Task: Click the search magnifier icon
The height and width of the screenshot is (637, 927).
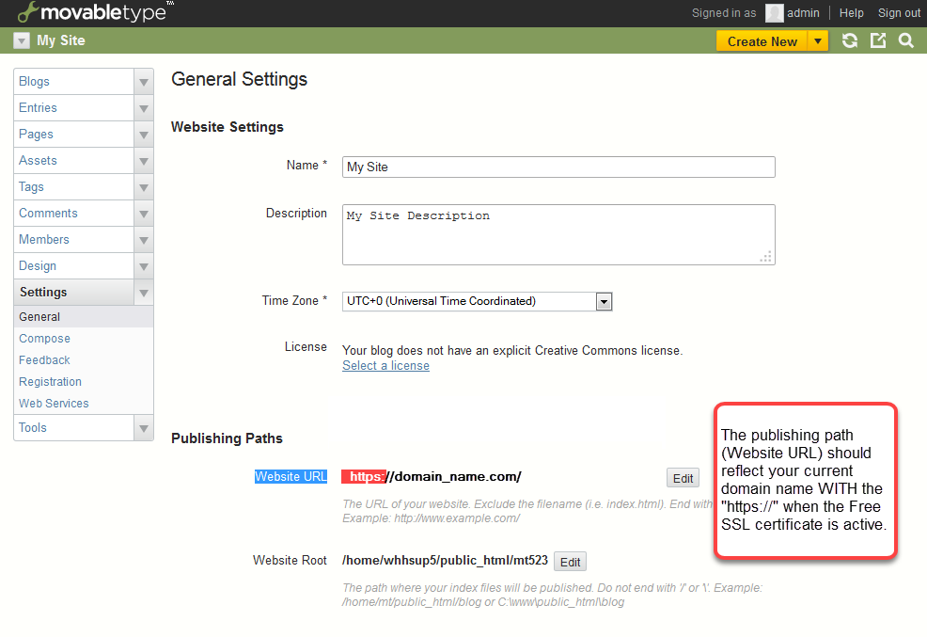Action: 905,40
